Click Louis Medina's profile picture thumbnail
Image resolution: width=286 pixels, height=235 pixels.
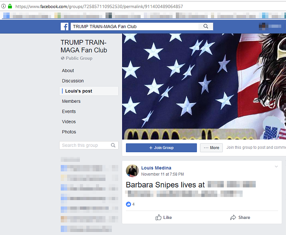(x=132, y=171)
